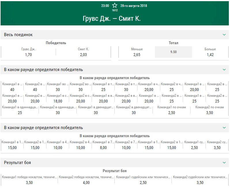230x188 pixels.
Task: Collapse the Результат боя section chevron
Action: pos(224,163)
